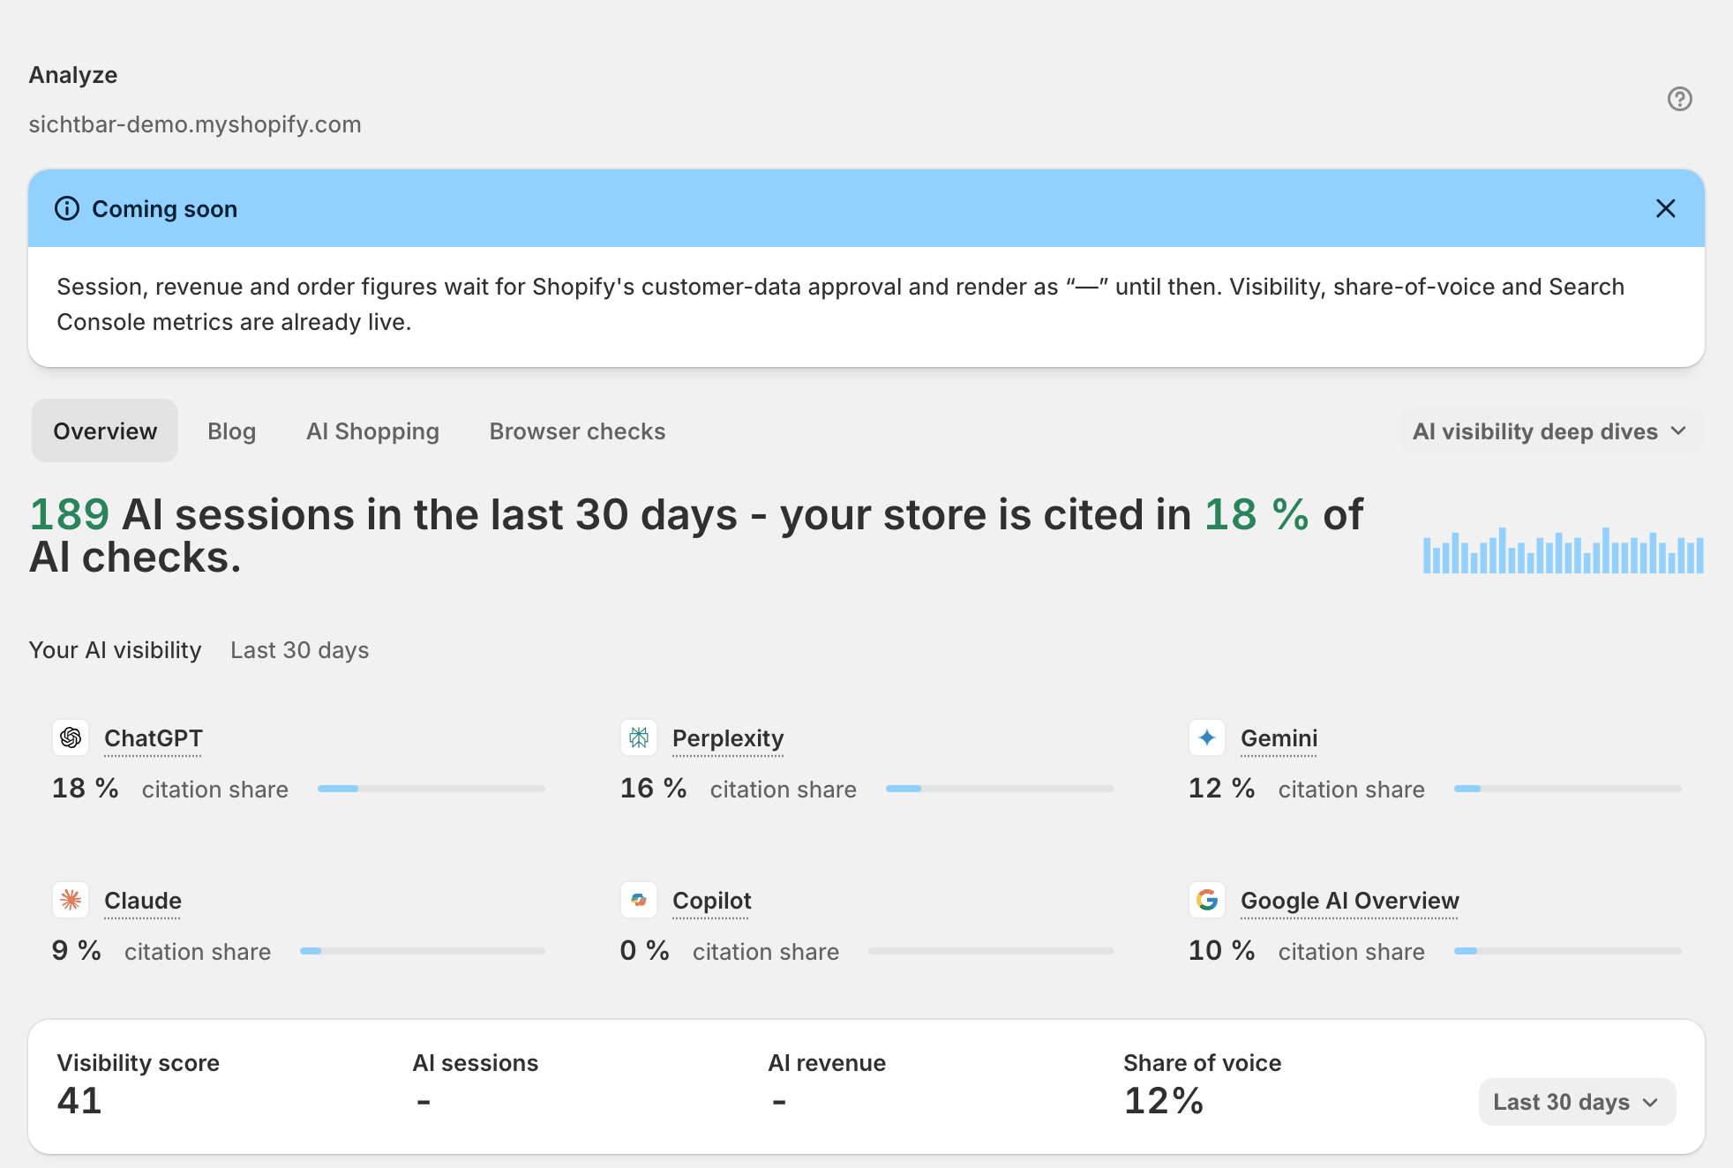Click the Claude starburst icon
The height and width of the screenshot is (1168, 1733).
point(71,900)
